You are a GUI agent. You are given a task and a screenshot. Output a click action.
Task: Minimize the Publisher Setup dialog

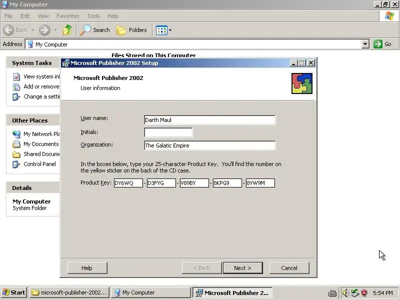[x=293, y=63]
